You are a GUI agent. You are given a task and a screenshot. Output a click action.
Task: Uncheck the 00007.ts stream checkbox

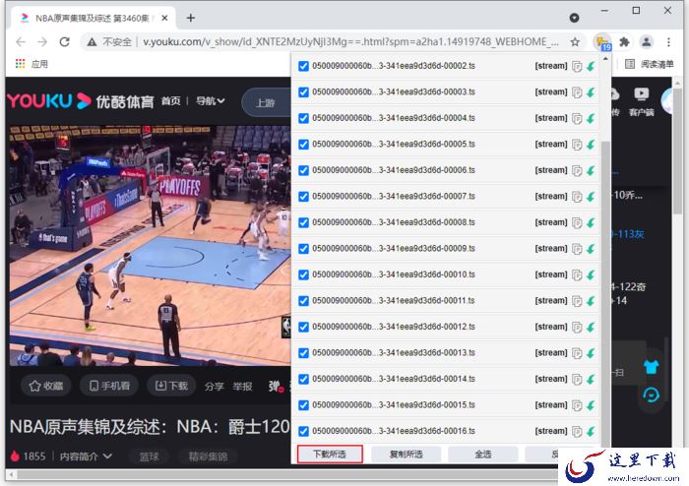click(x=303, y=197)
